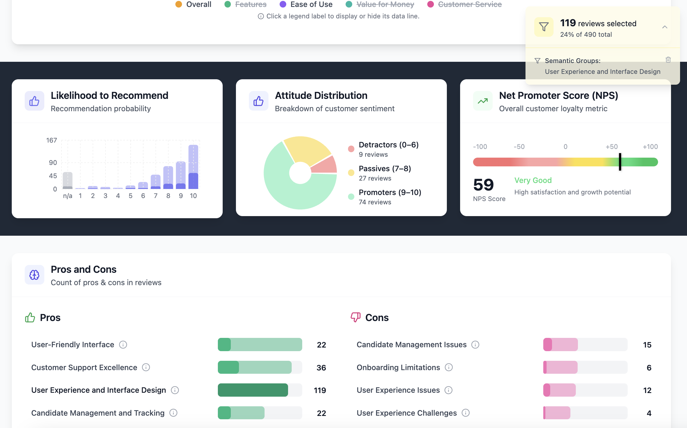This screenshot has height=428, width=687.
Task: Collapse the reviews selected filter panel chevron
Action: click(x=665, y=27)
